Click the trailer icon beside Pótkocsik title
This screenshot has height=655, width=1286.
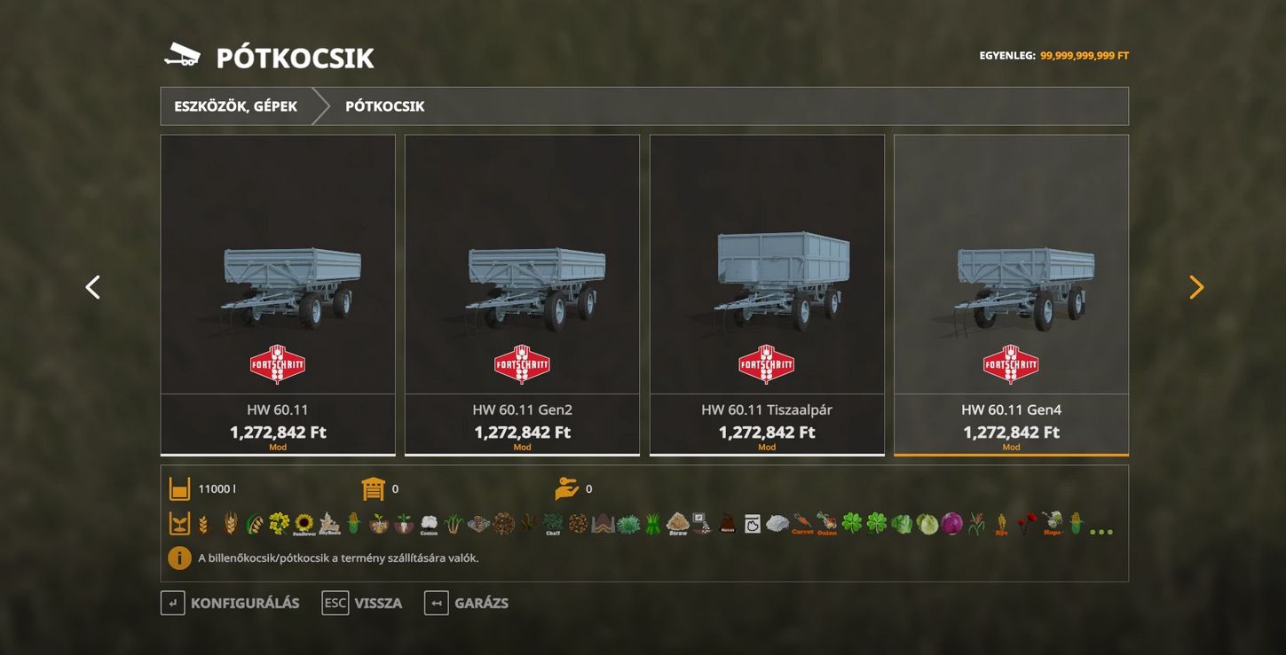click(182, 56)
